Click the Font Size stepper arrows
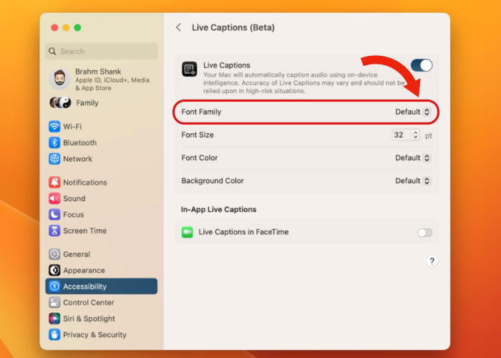501x358 pixels. click(415, 135)
